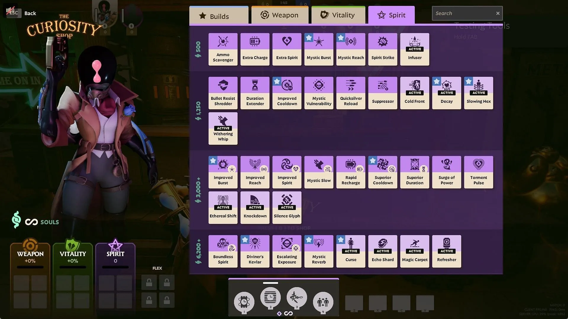Image resolution: width=568 pixels, height=319 pixels.
Task: Click the Magic Carpet active ability icon
Action: 414,251
